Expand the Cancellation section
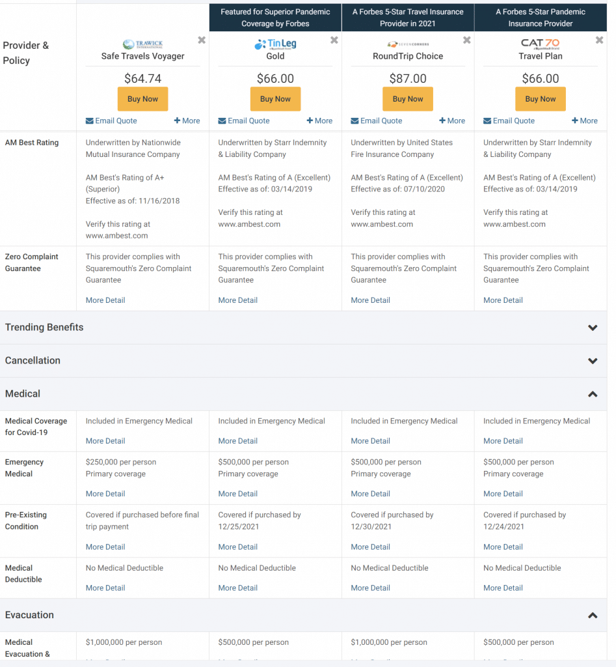Viewport: 616px width, 667px height. coord(592,361)
